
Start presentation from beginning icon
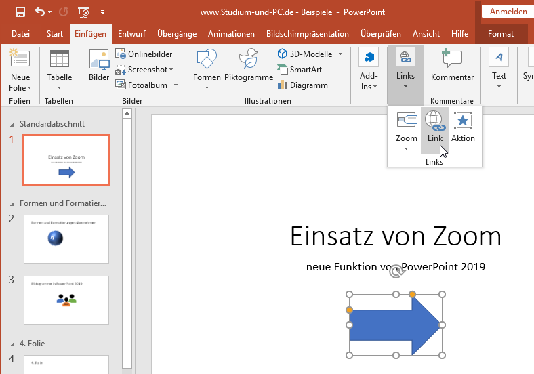(83, 12)
